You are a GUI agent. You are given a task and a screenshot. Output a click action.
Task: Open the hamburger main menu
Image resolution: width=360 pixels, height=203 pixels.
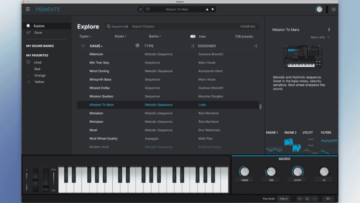[28, 9]
